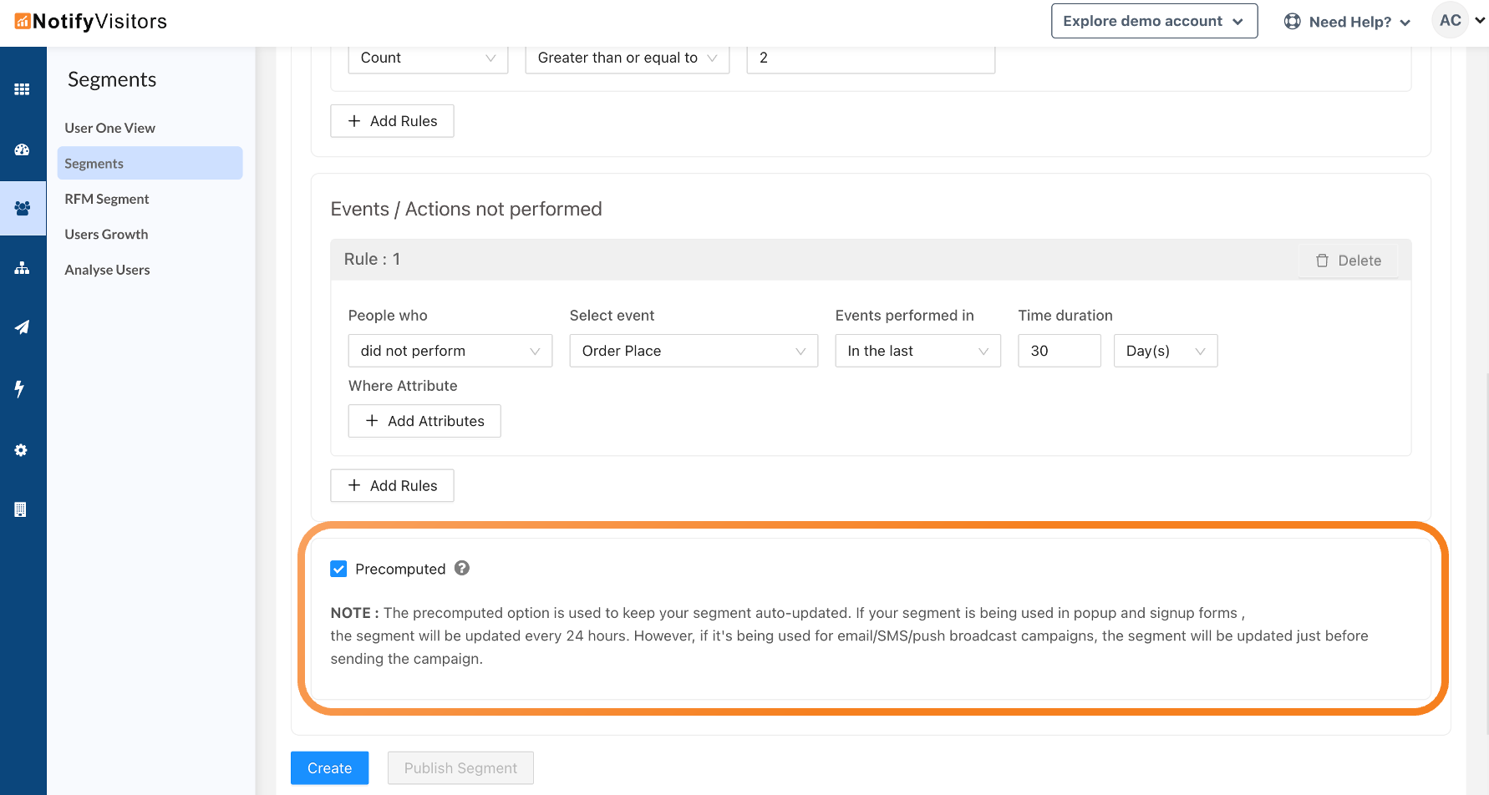Click the blue Create button

point(329,768)
